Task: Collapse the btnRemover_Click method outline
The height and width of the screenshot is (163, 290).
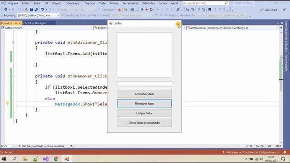Action: pos(14,76)
